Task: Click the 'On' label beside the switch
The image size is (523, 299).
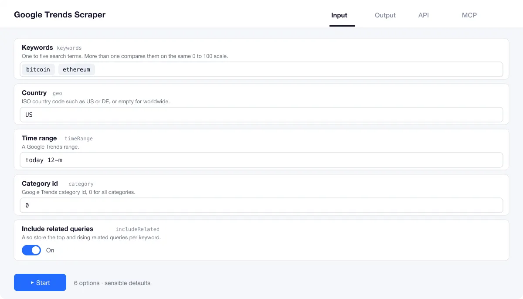Action: click(50, 250)
